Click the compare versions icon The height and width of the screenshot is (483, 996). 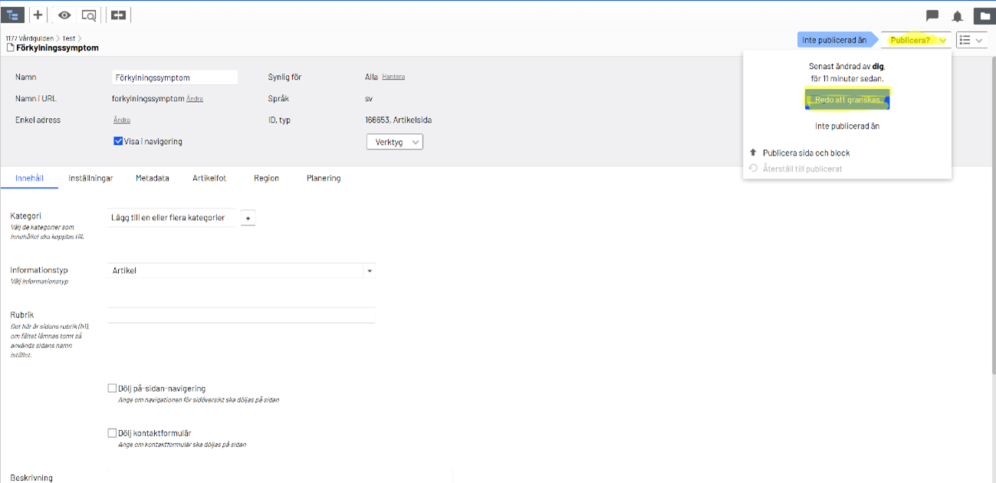(119, 15)
